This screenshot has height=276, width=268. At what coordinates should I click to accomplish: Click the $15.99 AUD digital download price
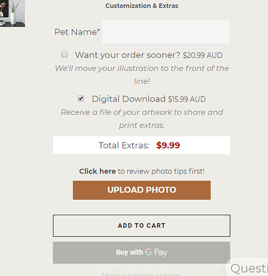[187, 99]
